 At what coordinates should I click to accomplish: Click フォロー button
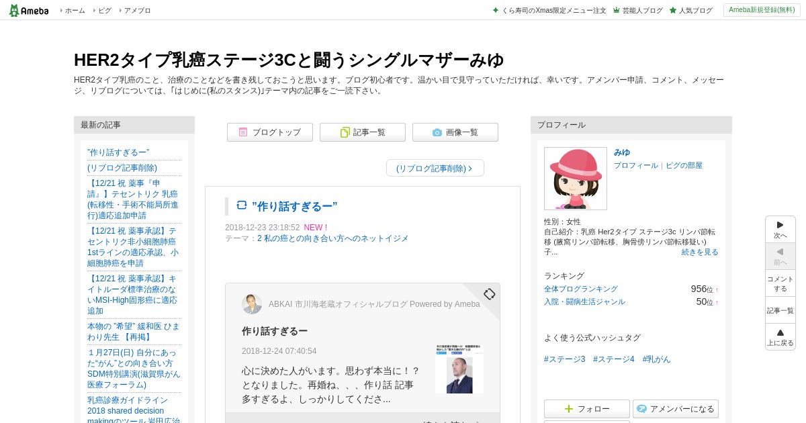587,409
